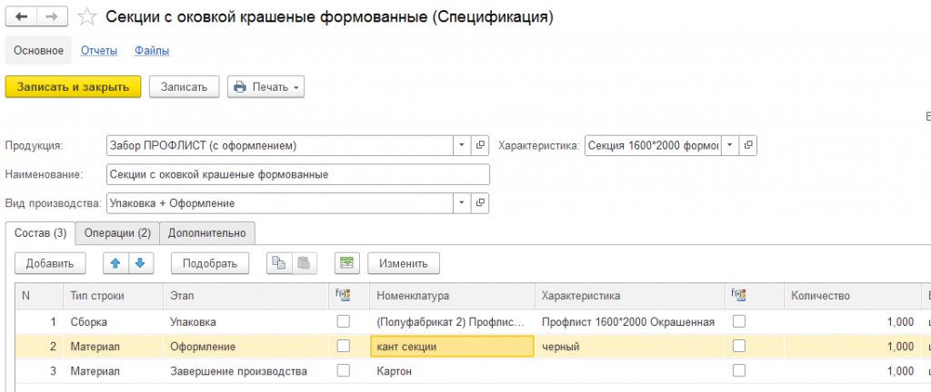This screenshot has width=931, height=392.
Task: Click the Добавить button
Action: [x=50, y=263]
